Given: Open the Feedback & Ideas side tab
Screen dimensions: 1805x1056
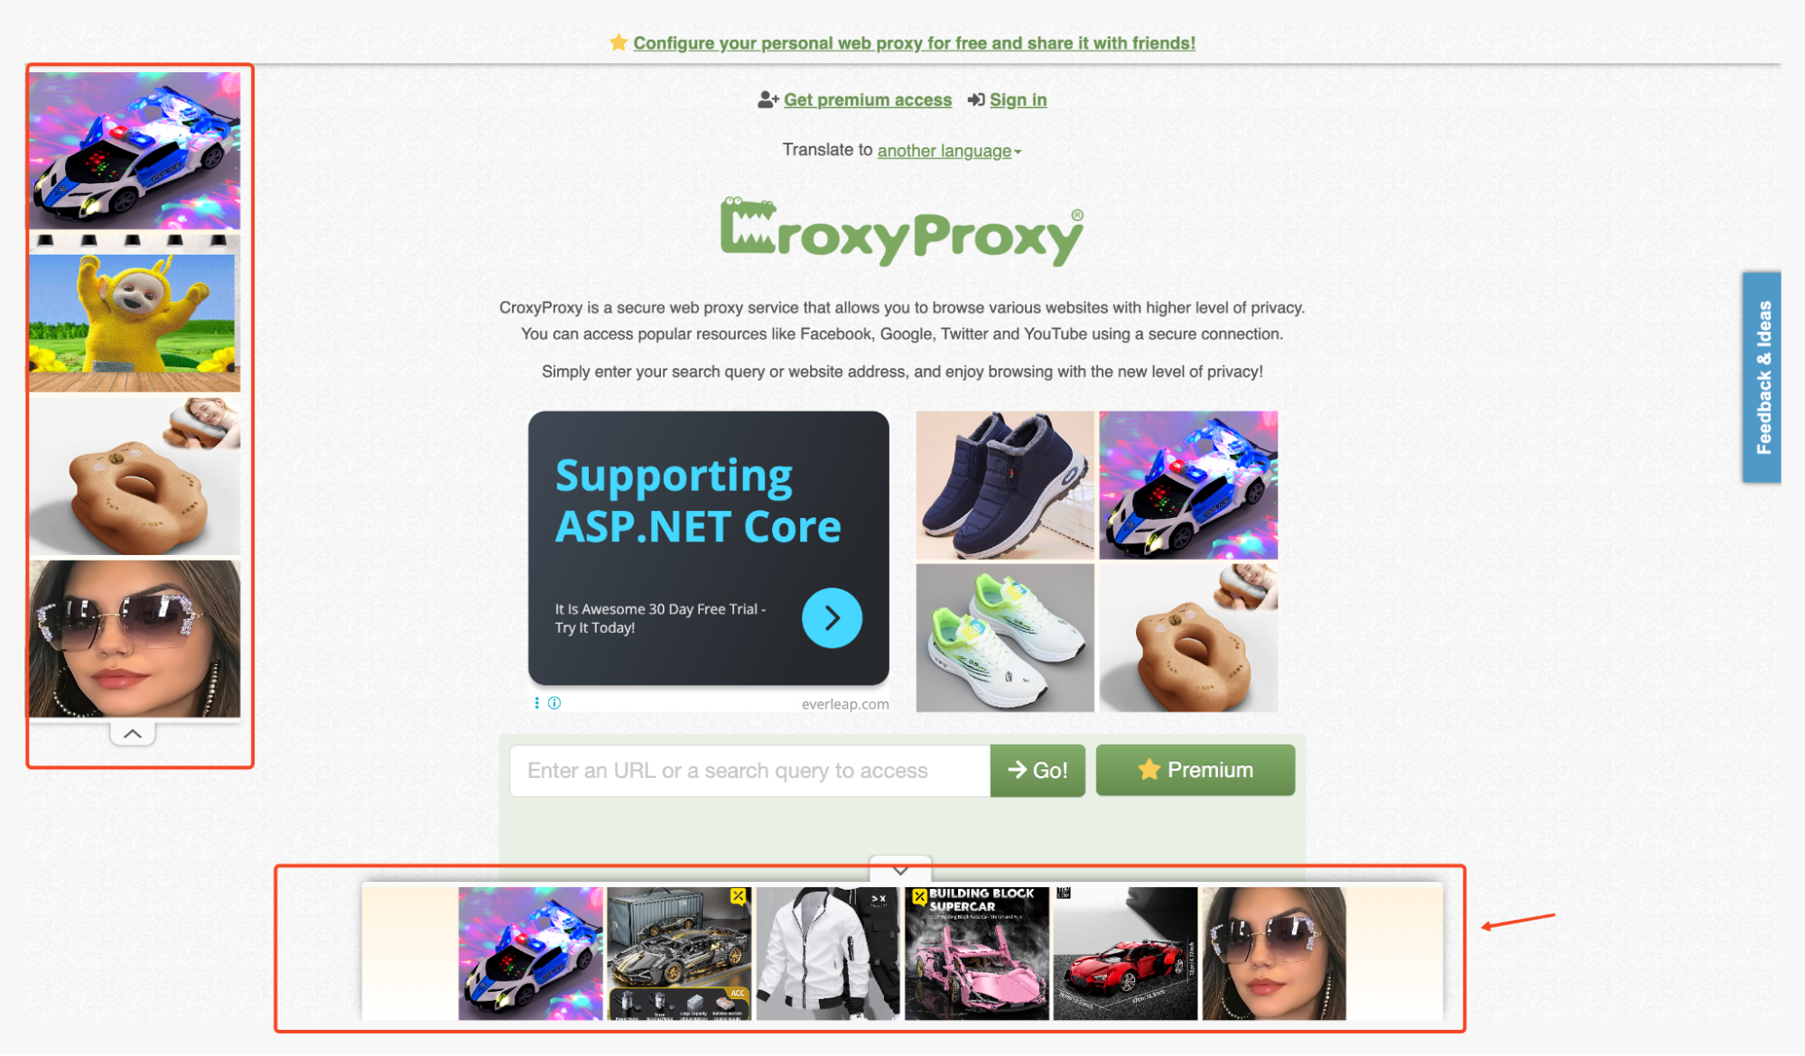Looking at the screenshot, I should 1762,377.
